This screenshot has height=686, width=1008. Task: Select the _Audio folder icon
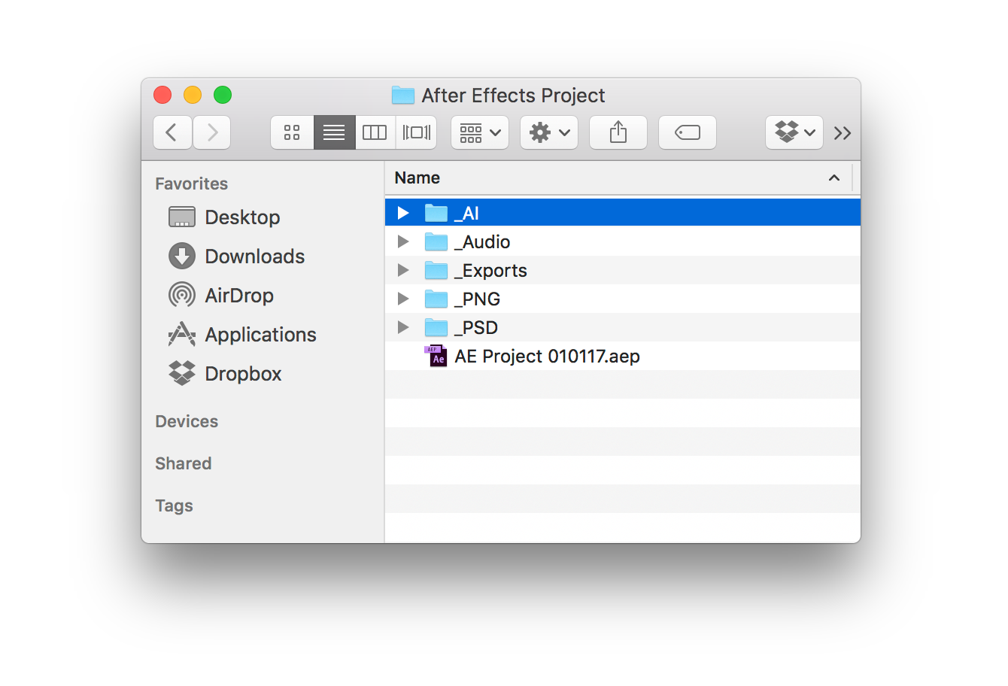click(436, 242)
